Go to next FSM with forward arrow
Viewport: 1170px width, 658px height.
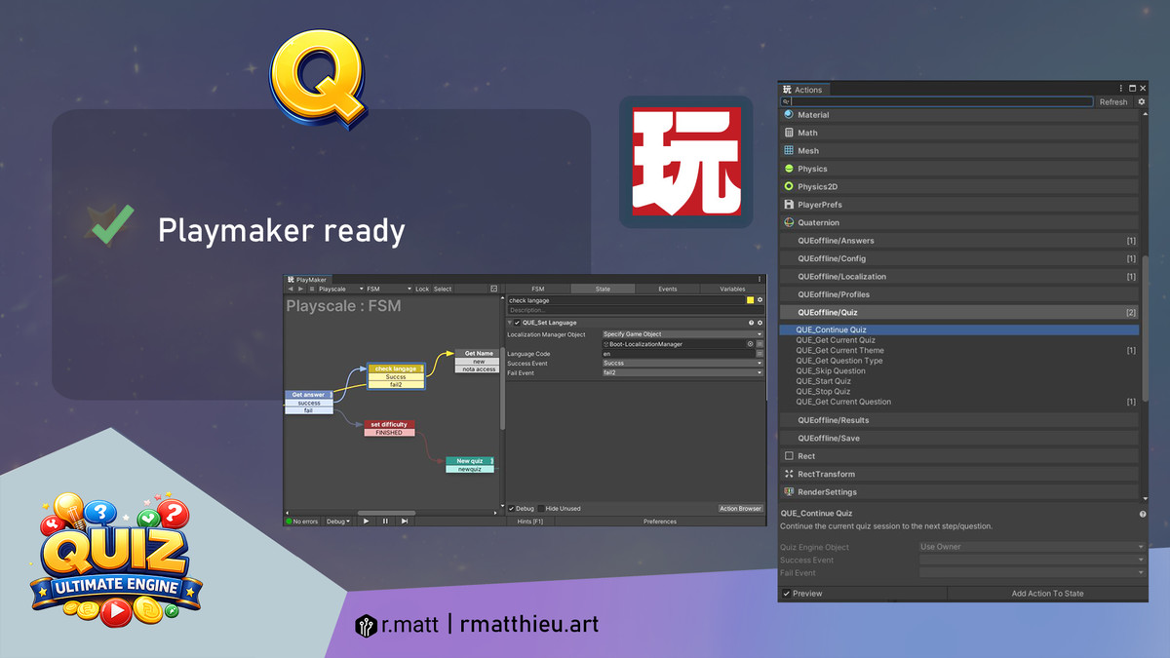(x=300, y=289)
